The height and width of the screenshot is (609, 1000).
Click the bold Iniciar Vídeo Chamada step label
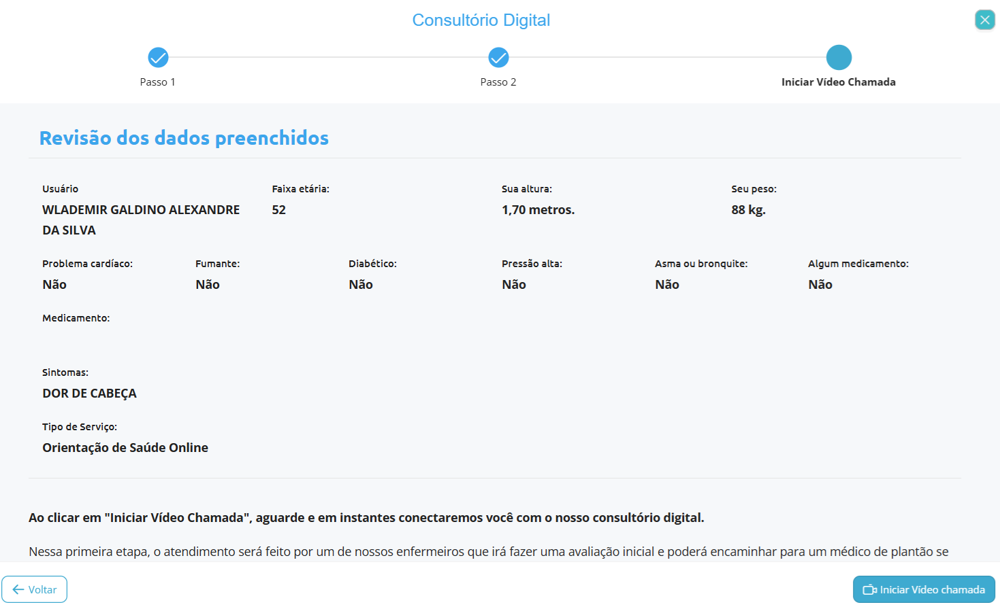pyautogui.click(x=838, y=82)
